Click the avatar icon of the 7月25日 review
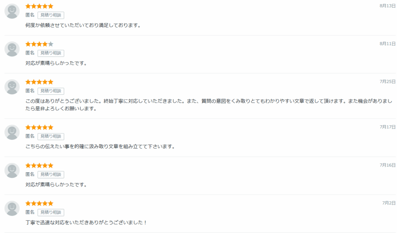 pos(12,87)
